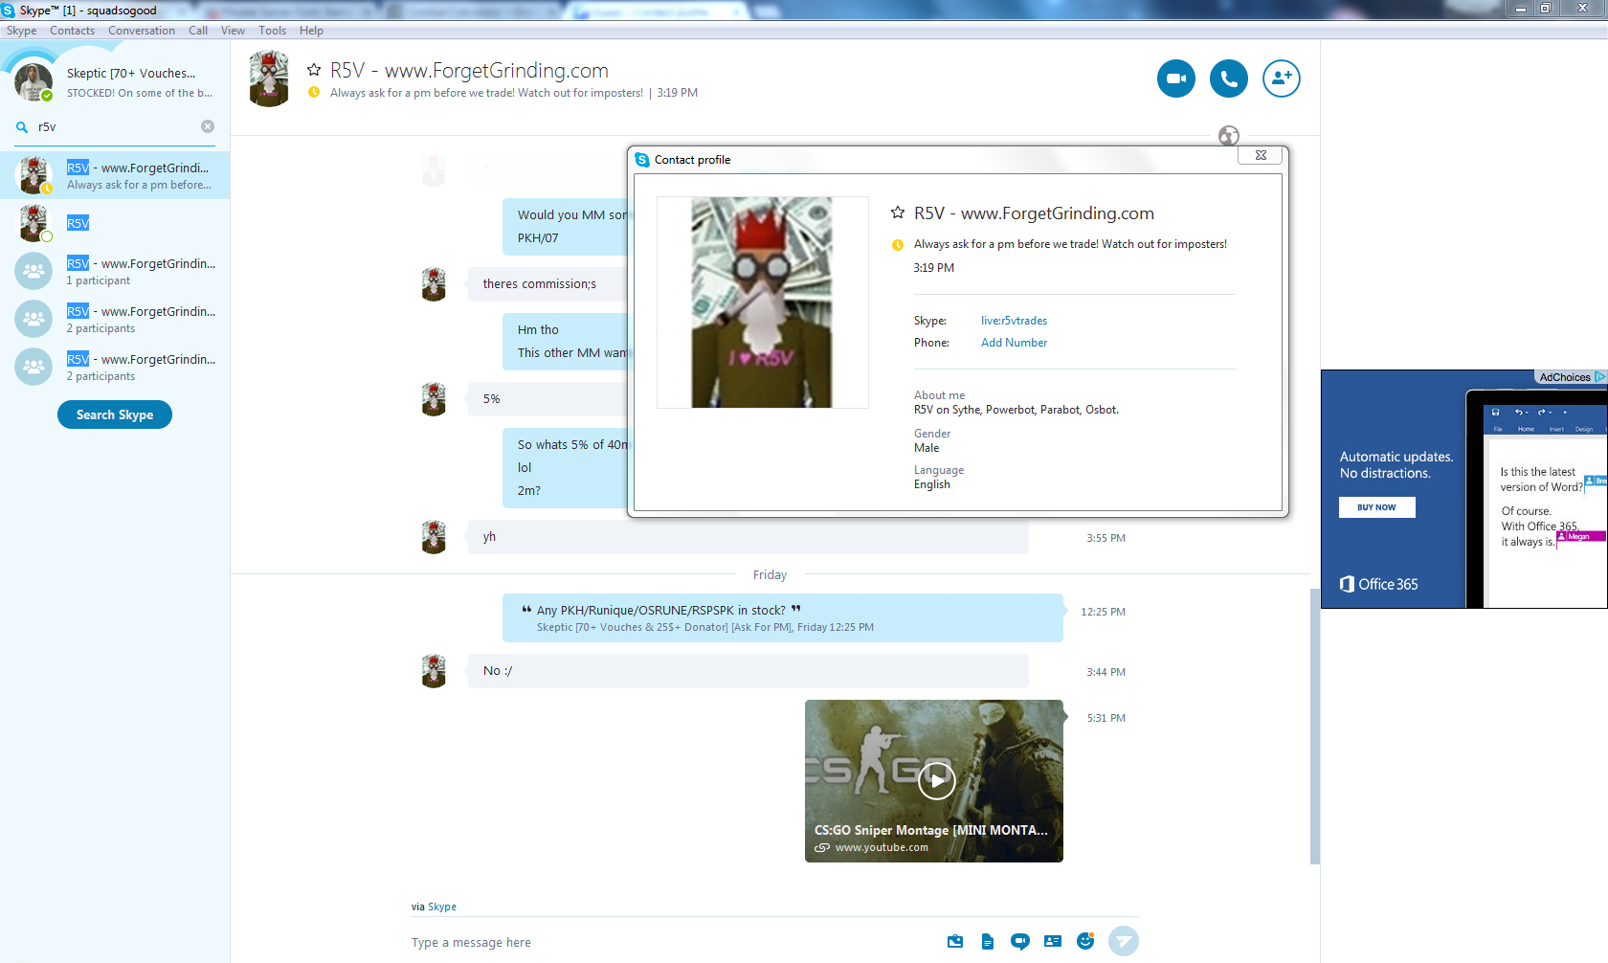Click the liver5vtrades Skype name link
1608x963 pixels.
point(1014,321)
